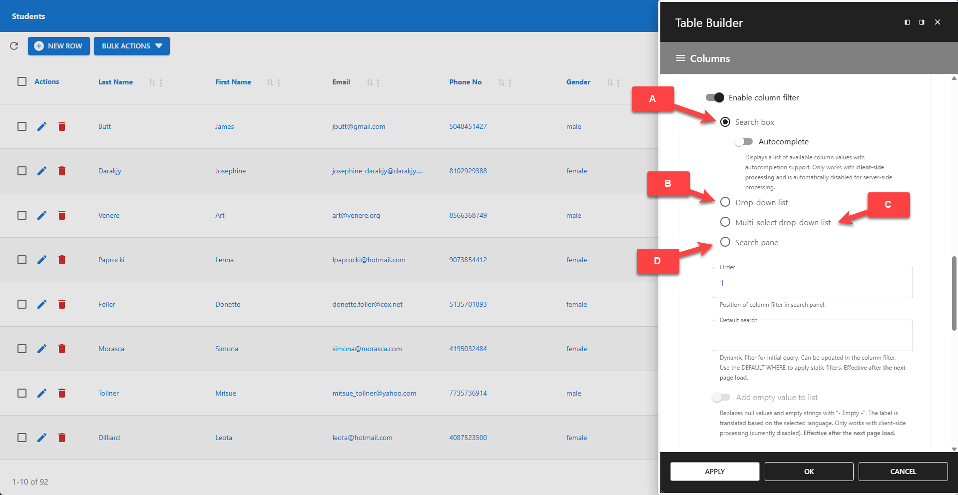Delete Leota Dilliard's row
This screenshot has width=958, height=495.
pyautogui.click(x=62, y=438)
